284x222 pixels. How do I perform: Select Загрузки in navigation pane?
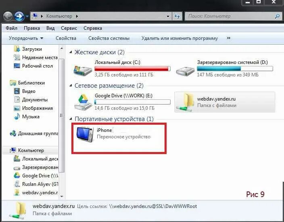pyautogui.click(x=32, y=49)
